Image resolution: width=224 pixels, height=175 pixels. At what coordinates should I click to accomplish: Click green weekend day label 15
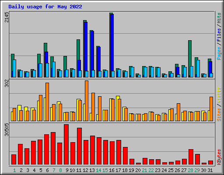[105, 170]
